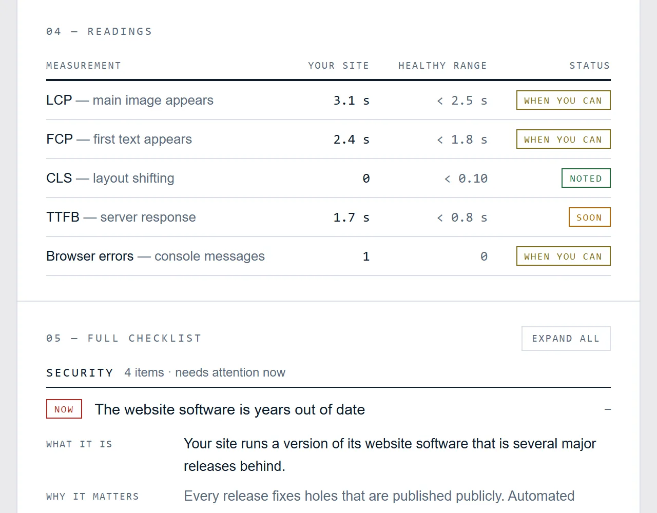Click the FCP row's When You Can badge
Image resolution: width=657 pixels, height=513 pixels.
tap(564, 140)
